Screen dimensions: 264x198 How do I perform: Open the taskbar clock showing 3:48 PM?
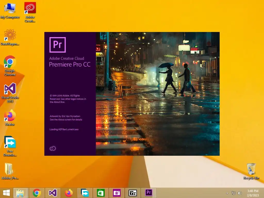[253, 193]
